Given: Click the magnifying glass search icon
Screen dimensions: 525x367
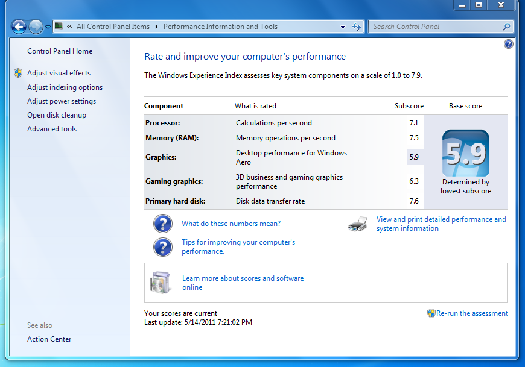Looking at the screenshot, I should click(506, 27).
